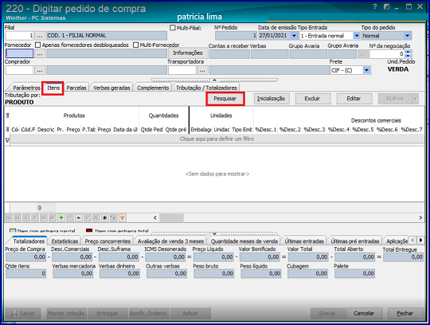The image size is (430, 325).
Task: Go to first record in grid navigator
Action: coord(9,218)
